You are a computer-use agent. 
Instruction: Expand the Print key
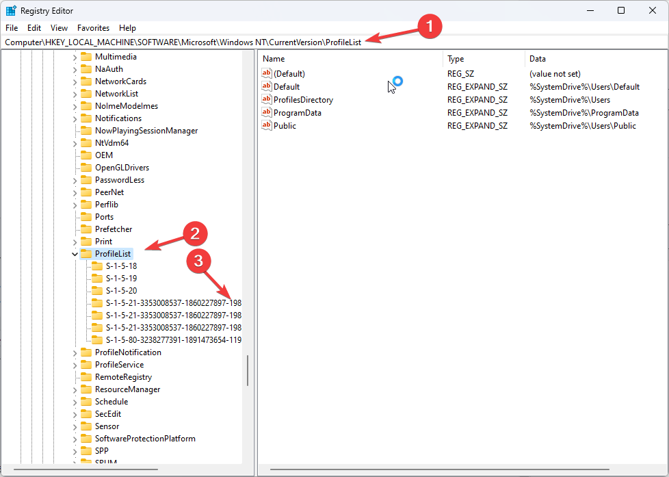(75, 242)
